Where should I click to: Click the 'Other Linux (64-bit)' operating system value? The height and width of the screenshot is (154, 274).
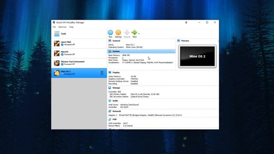pyautogui.click(x=134, y=47)
